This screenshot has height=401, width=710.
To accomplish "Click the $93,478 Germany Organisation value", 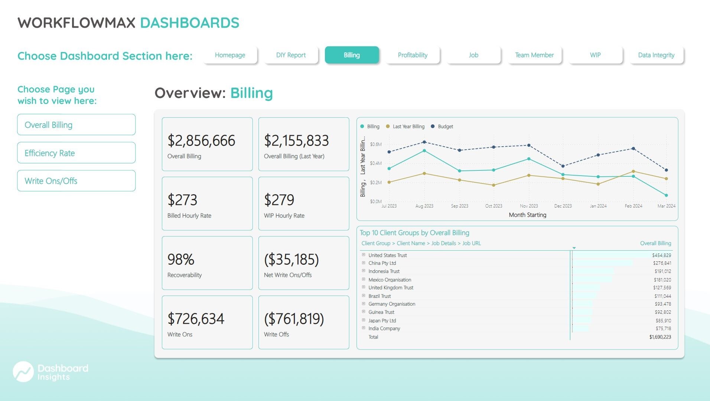I will [663, 304].
